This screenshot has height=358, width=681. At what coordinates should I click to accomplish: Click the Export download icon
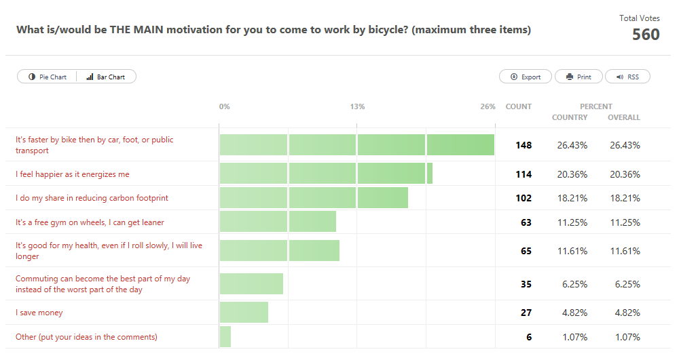514,77
